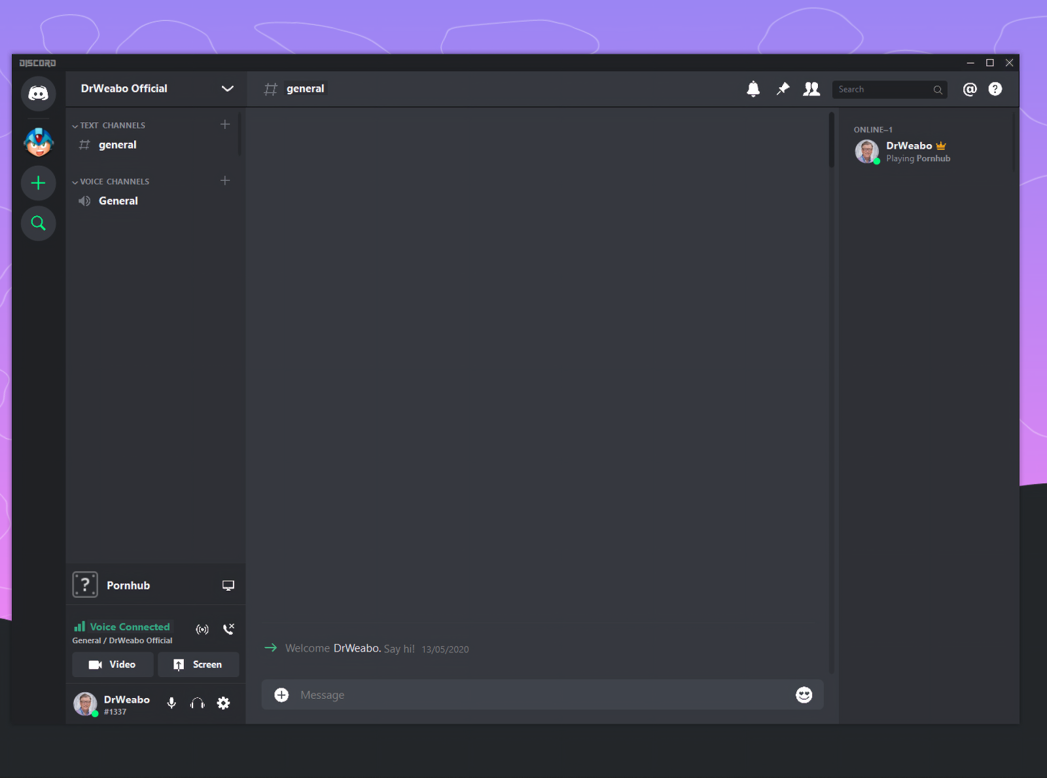Minimize the Discord window
1047x778 pixels.
coord(970,63)
